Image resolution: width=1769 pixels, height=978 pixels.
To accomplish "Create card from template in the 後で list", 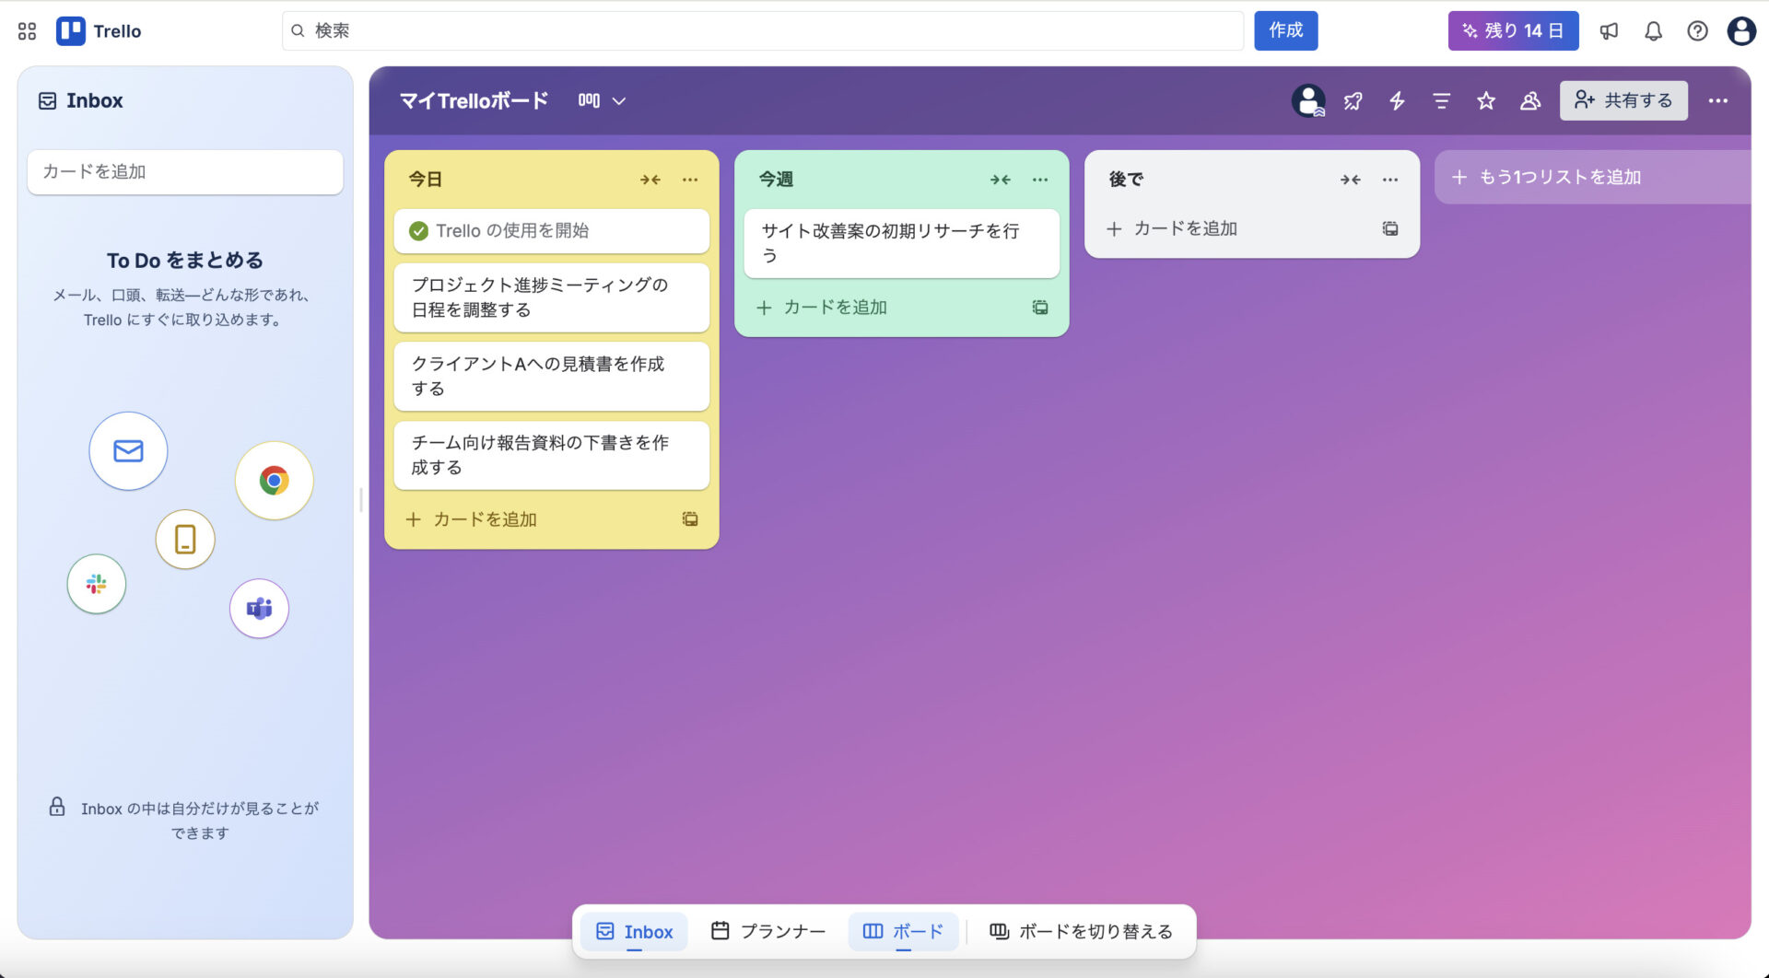I will [1390, 228].
